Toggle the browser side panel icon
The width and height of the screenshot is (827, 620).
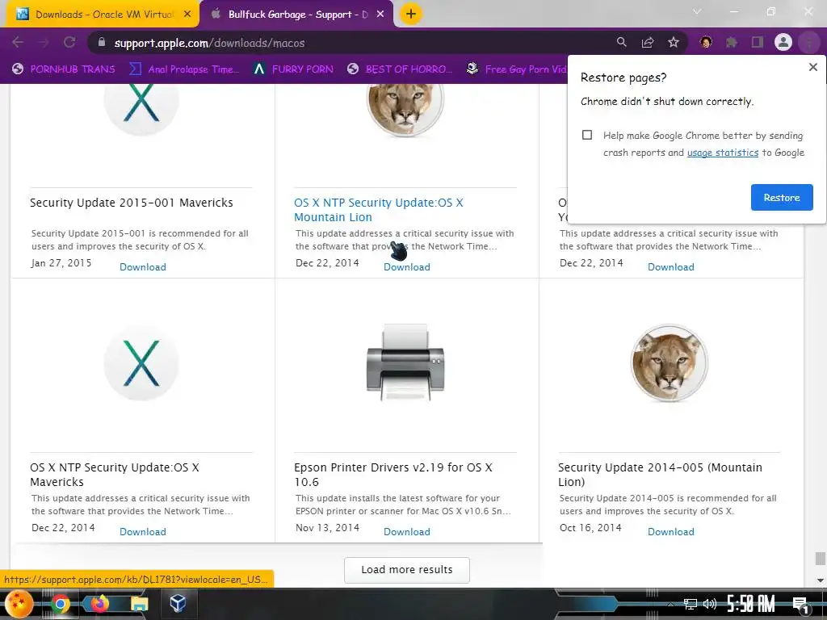(x=758, y=42)
